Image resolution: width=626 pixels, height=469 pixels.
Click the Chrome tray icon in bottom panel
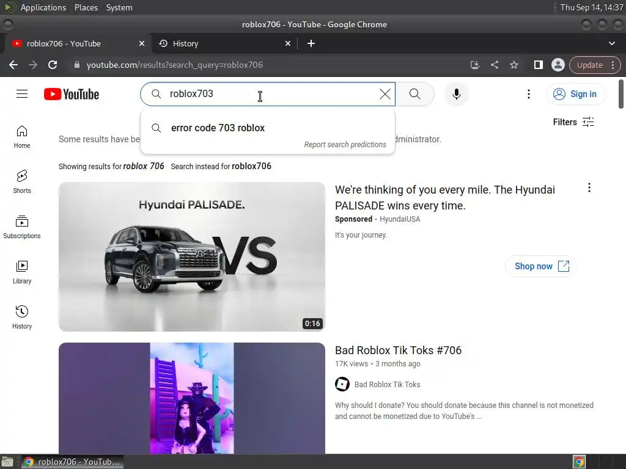[x=579, y=462]
